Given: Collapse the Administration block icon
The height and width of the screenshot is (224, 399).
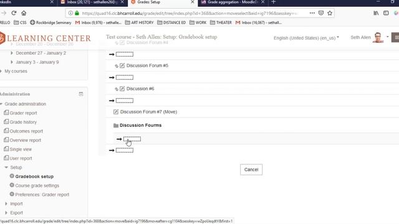Looking at the screenshot, I should click(81, 94).
